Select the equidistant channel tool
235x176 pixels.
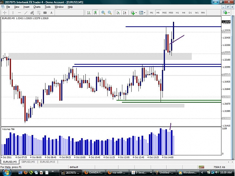32,13
